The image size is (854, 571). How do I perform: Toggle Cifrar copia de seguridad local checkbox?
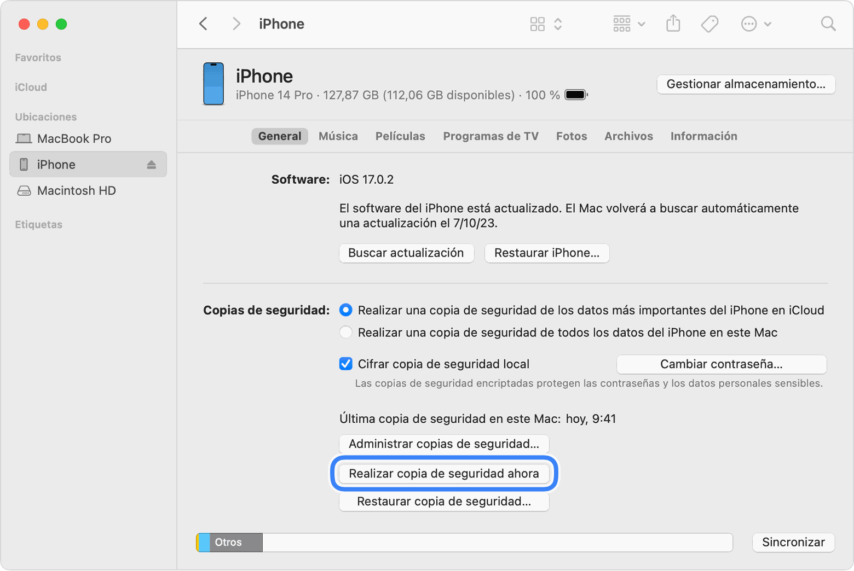pyautogui.click(x=346, y=364)
